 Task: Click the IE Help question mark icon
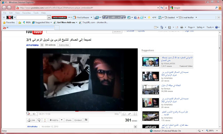pyautogui.click(x=216, y=27)
